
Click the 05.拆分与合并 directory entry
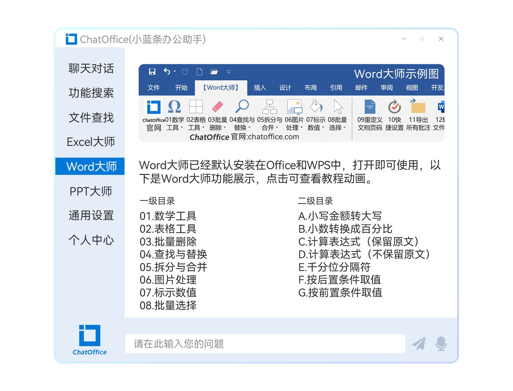[173, 267]
